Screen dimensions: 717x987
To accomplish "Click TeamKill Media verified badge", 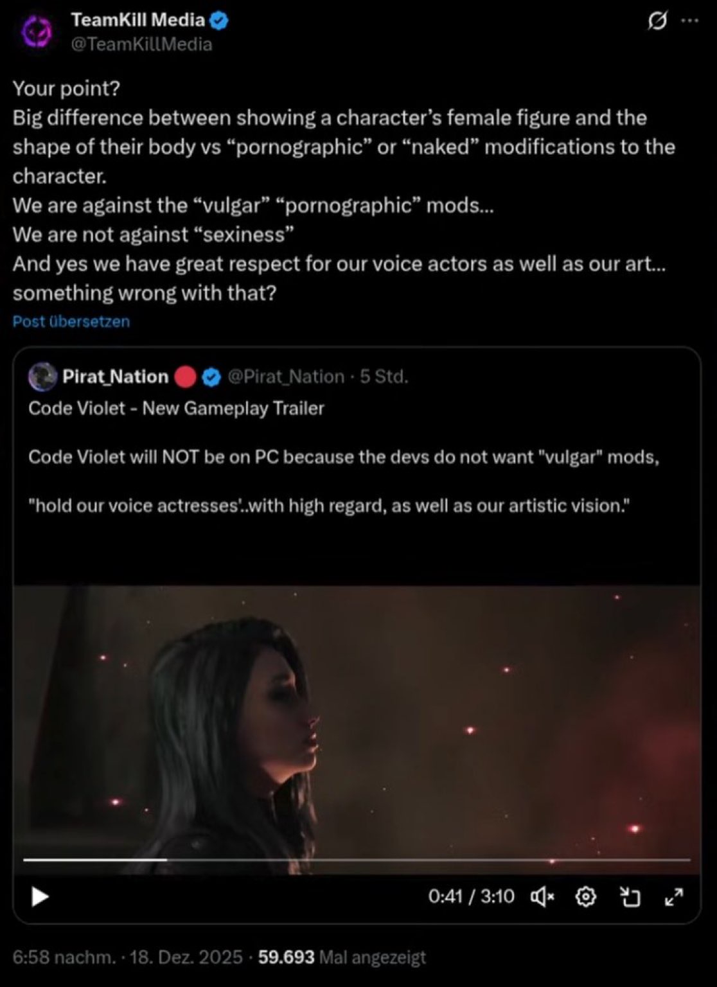I will click(x=219, y=21).
